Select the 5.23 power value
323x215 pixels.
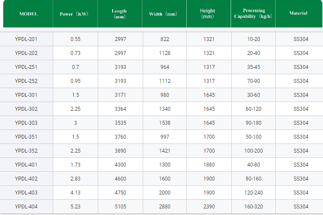click(75, 207)
